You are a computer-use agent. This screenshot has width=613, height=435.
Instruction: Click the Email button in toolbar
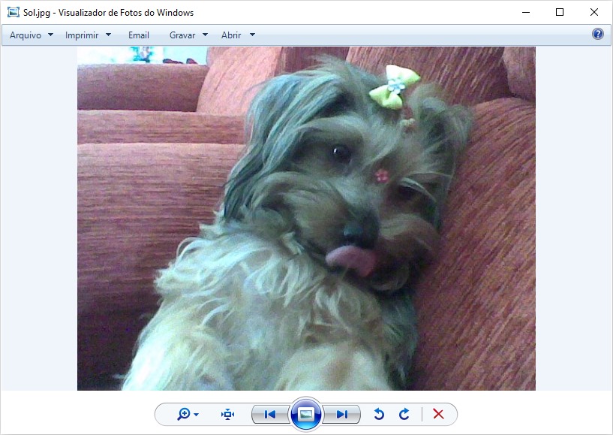[139, 35]
